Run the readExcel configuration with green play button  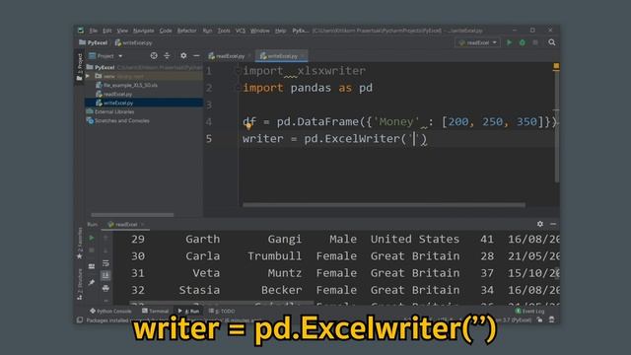[509, 42]
